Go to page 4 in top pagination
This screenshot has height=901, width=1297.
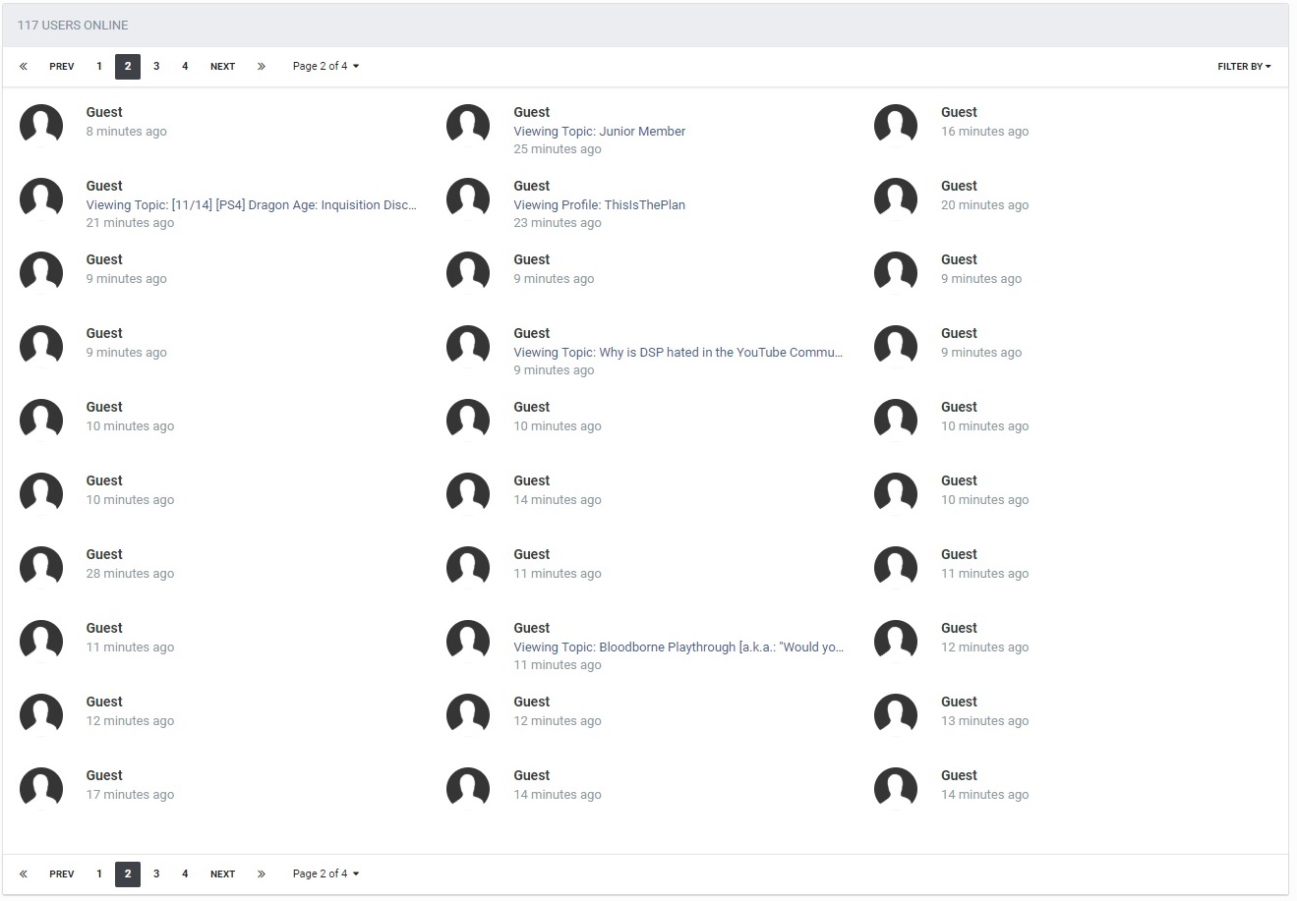[185, 67]
